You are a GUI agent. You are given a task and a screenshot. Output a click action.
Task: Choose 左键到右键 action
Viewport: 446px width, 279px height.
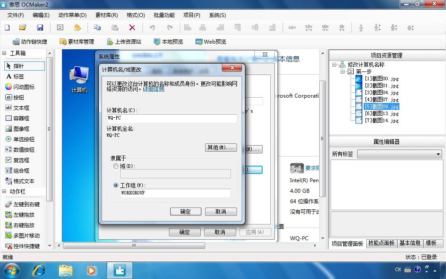tap(23, 204)
